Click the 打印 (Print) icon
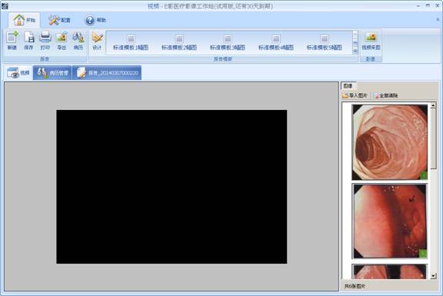The image size is (443, 296). point(45,41)
